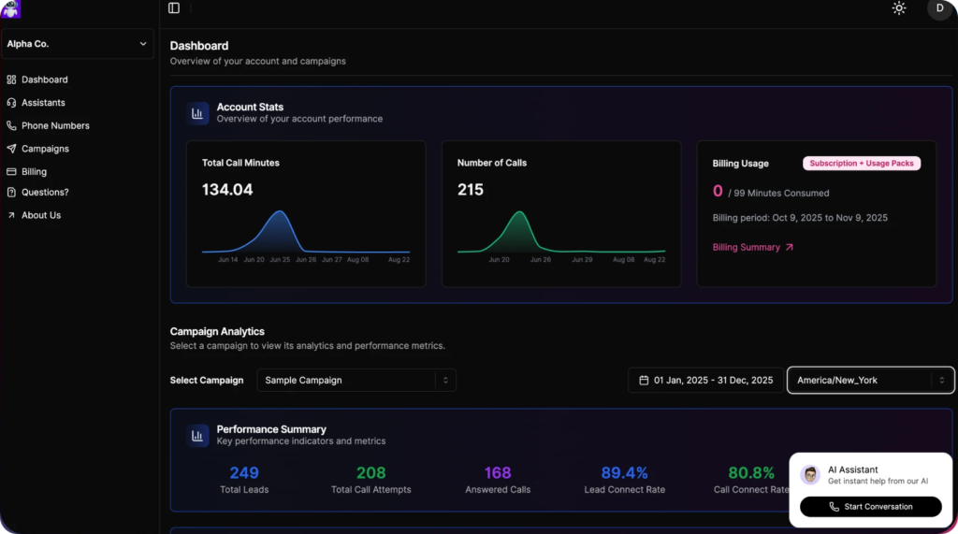The image size is (958, 534).
Task: Click the Account Stats bar chart icon
Action: [197, 113]
